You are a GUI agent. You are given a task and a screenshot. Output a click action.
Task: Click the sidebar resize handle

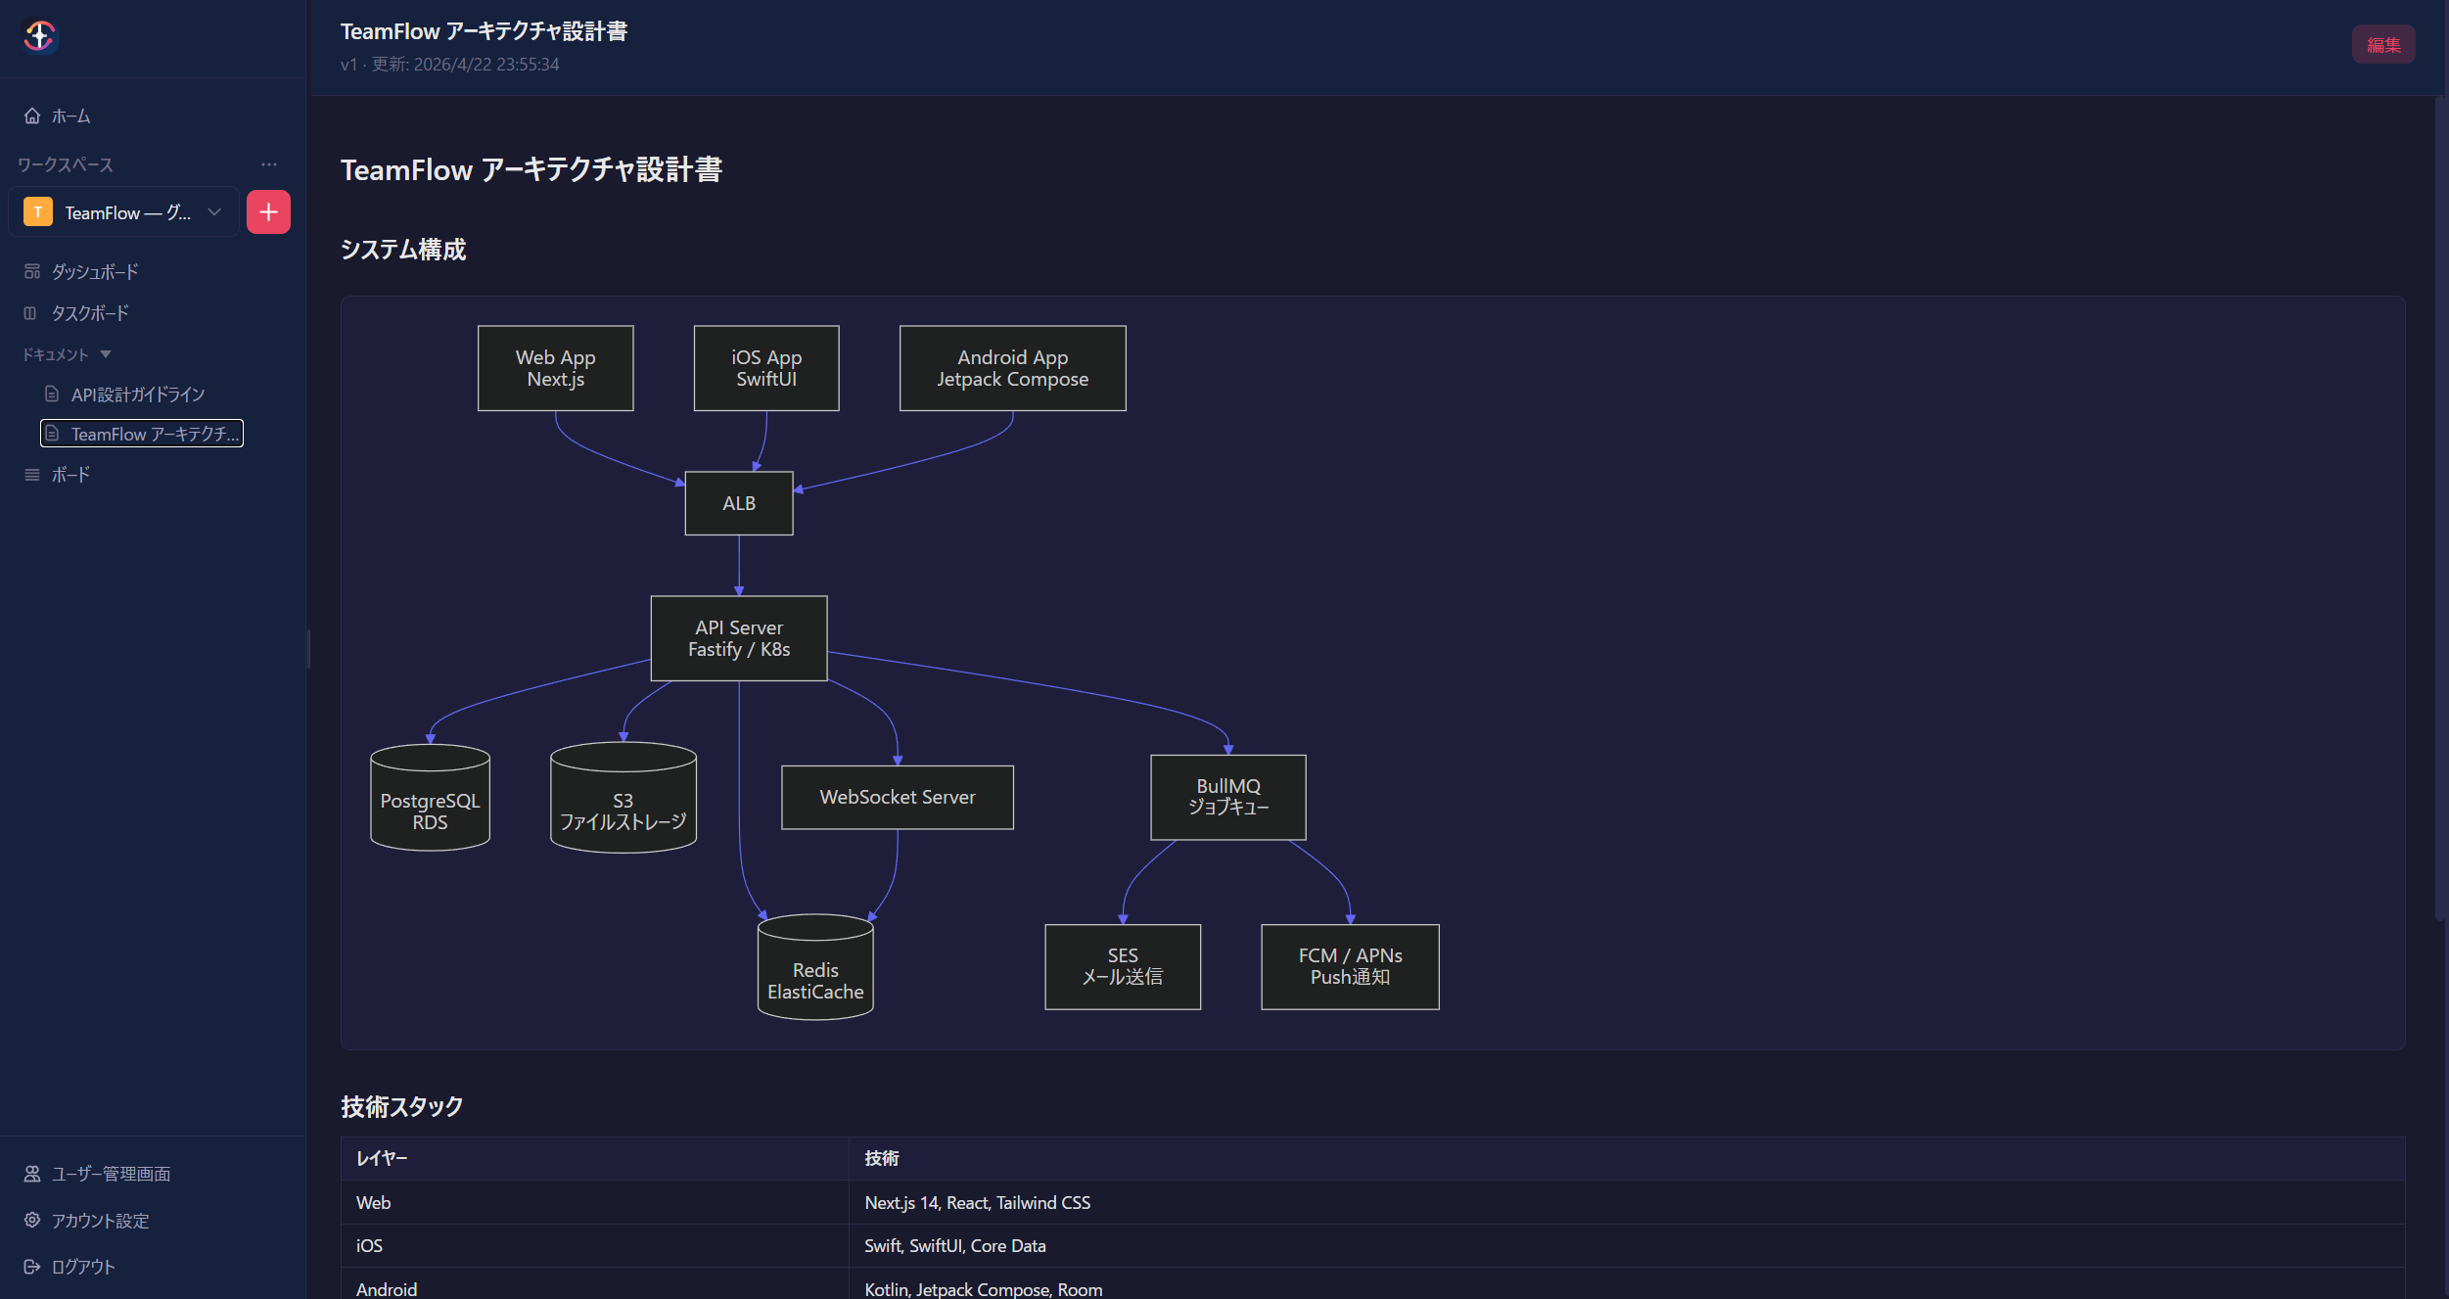coord(308,649)
